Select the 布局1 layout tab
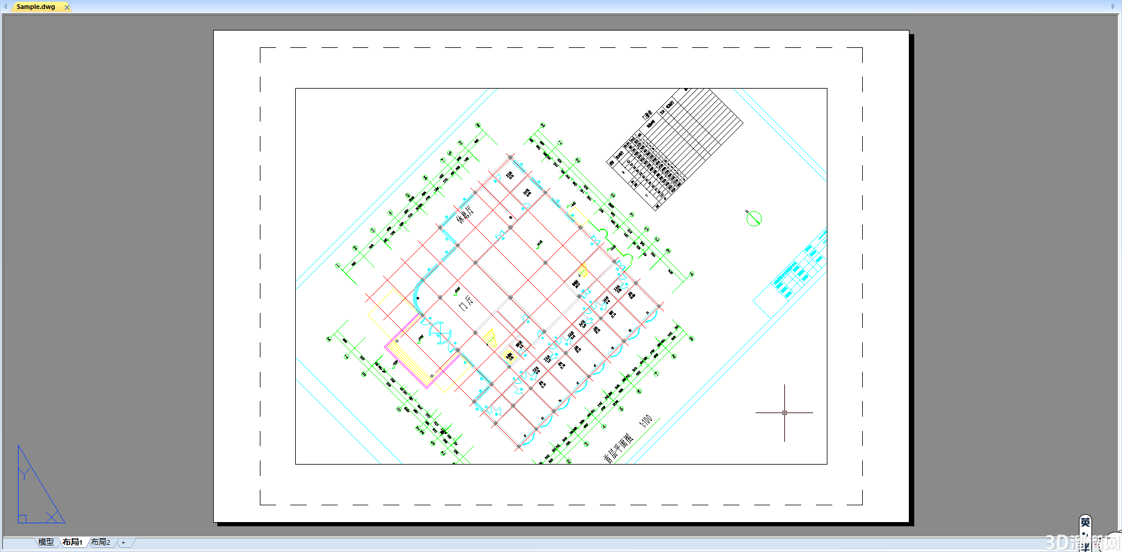The width and height of the screenshot is (1122, 552). tap(72, 542)
